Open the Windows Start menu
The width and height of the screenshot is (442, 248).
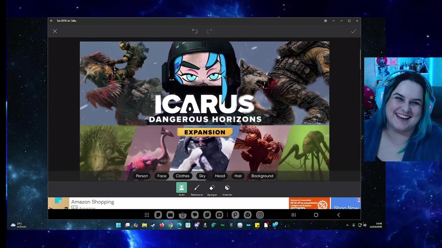(118, 225)
